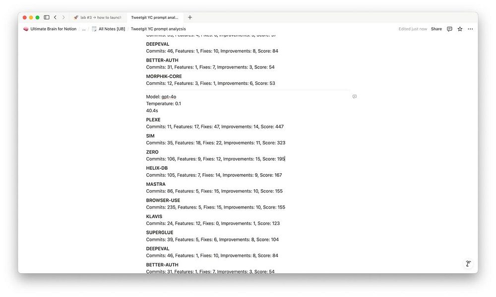Click the All Notes [UB] page icon
The width and height of the screenshot is (496, 297).
click(x=94, y=29)
